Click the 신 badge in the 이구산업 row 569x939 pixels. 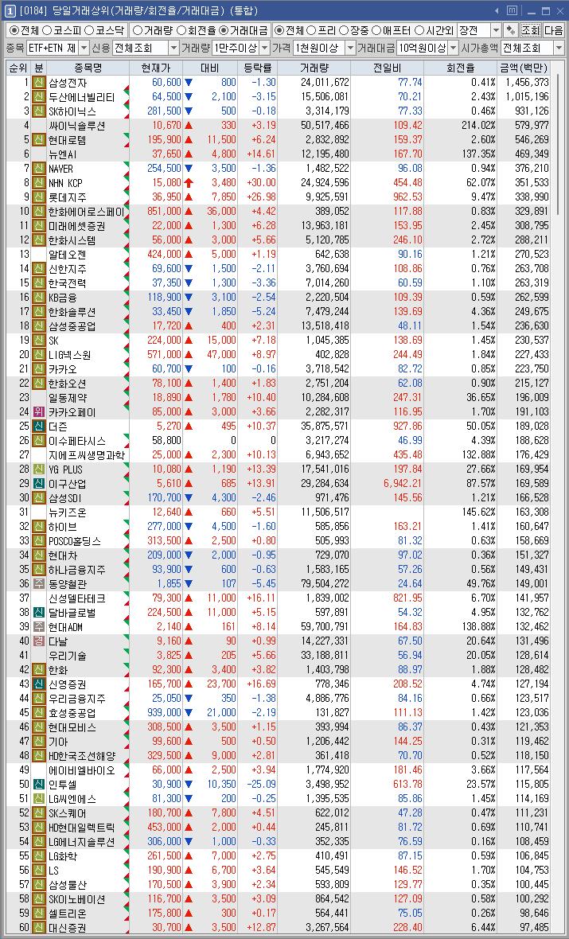(x=38, y=484)
